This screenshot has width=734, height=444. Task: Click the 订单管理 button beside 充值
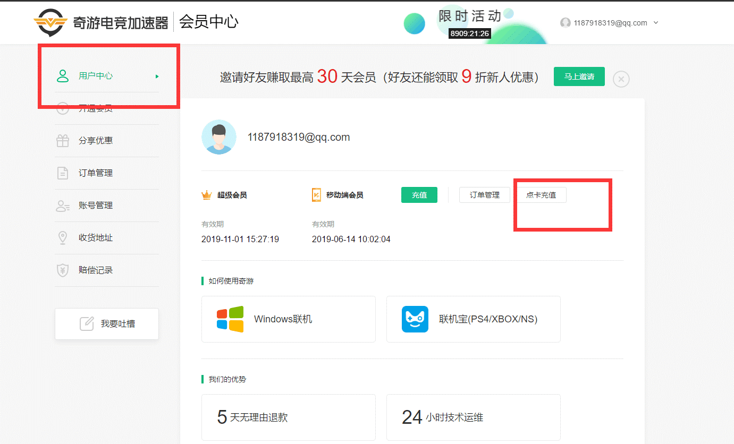click(x=485, y=195)
